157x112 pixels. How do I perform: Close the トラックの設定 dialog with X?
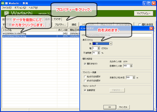pos(151,29)
